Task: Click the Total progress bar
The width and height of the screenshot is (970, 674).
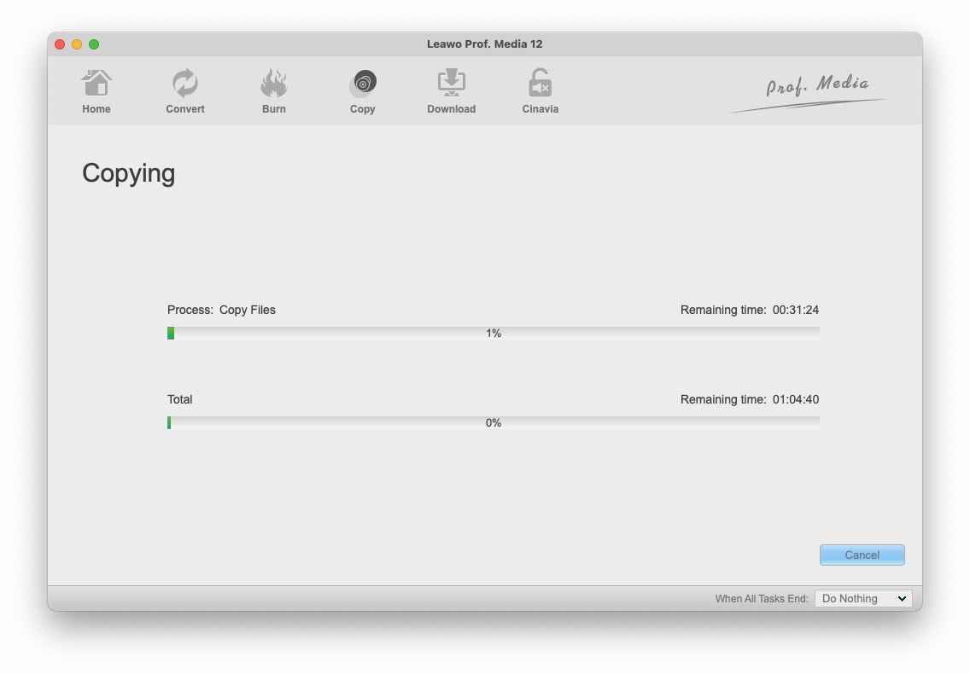Action: click(494, 423)
